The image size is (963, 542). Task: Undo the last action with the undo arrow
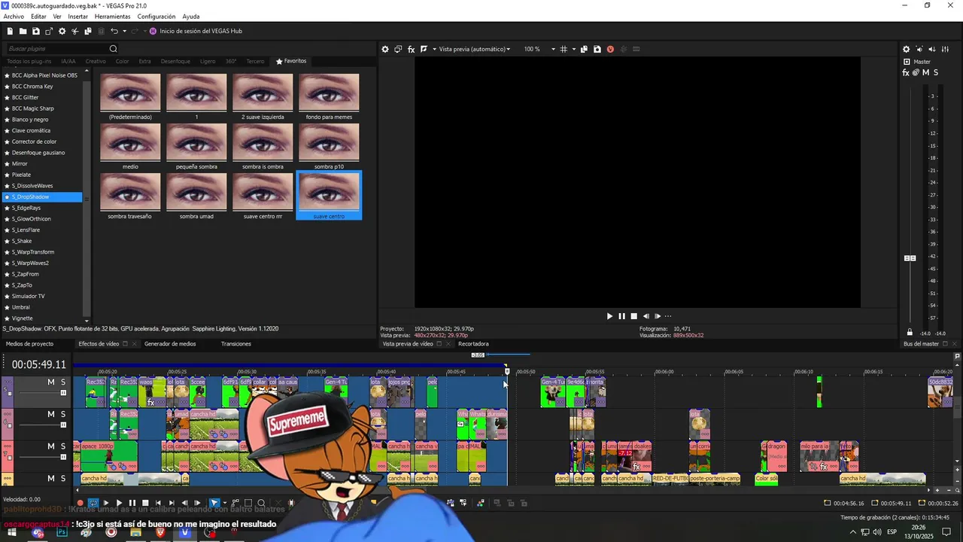tap(114, 31)
